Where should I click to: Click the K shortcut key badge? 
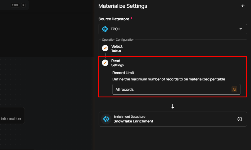(x=23, y=5)
